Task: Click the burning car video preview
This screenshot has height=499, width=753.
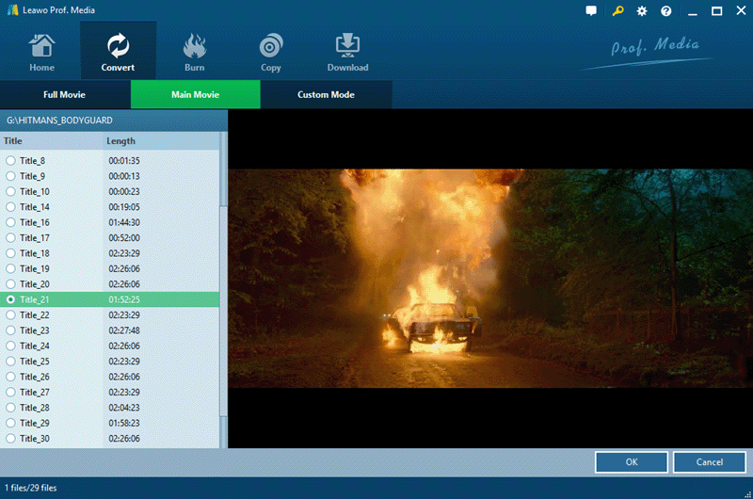Action: tap(490, 278)
